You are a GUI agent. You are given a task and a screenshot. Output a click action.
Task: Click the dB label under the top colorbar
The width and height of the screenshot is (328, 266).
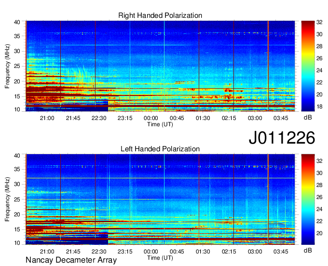(x=308, y=118)
